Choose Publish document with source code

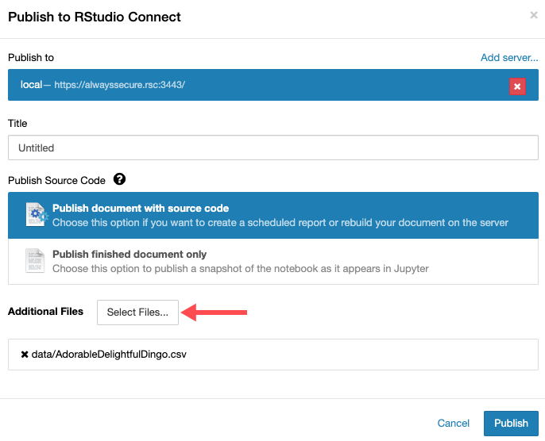(x=273, y=215)
